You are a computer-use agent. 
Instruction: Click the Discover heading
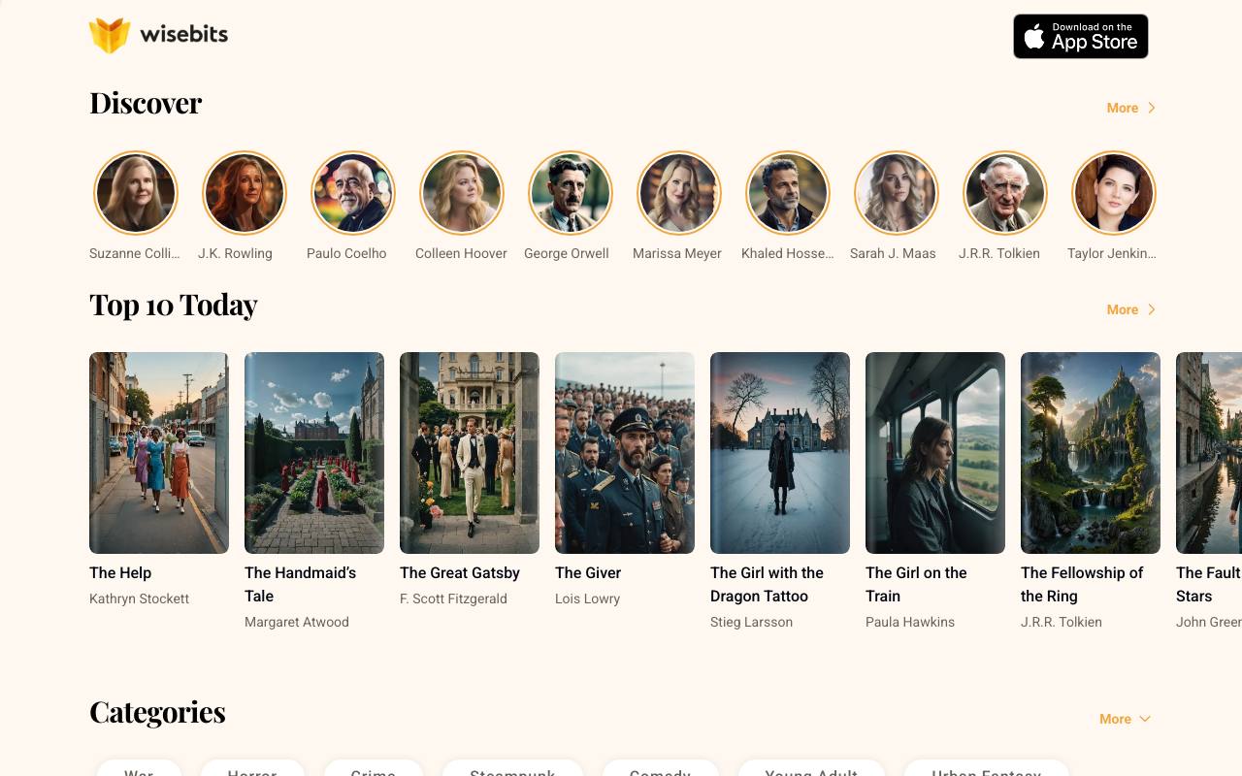(x=146, y=103)
